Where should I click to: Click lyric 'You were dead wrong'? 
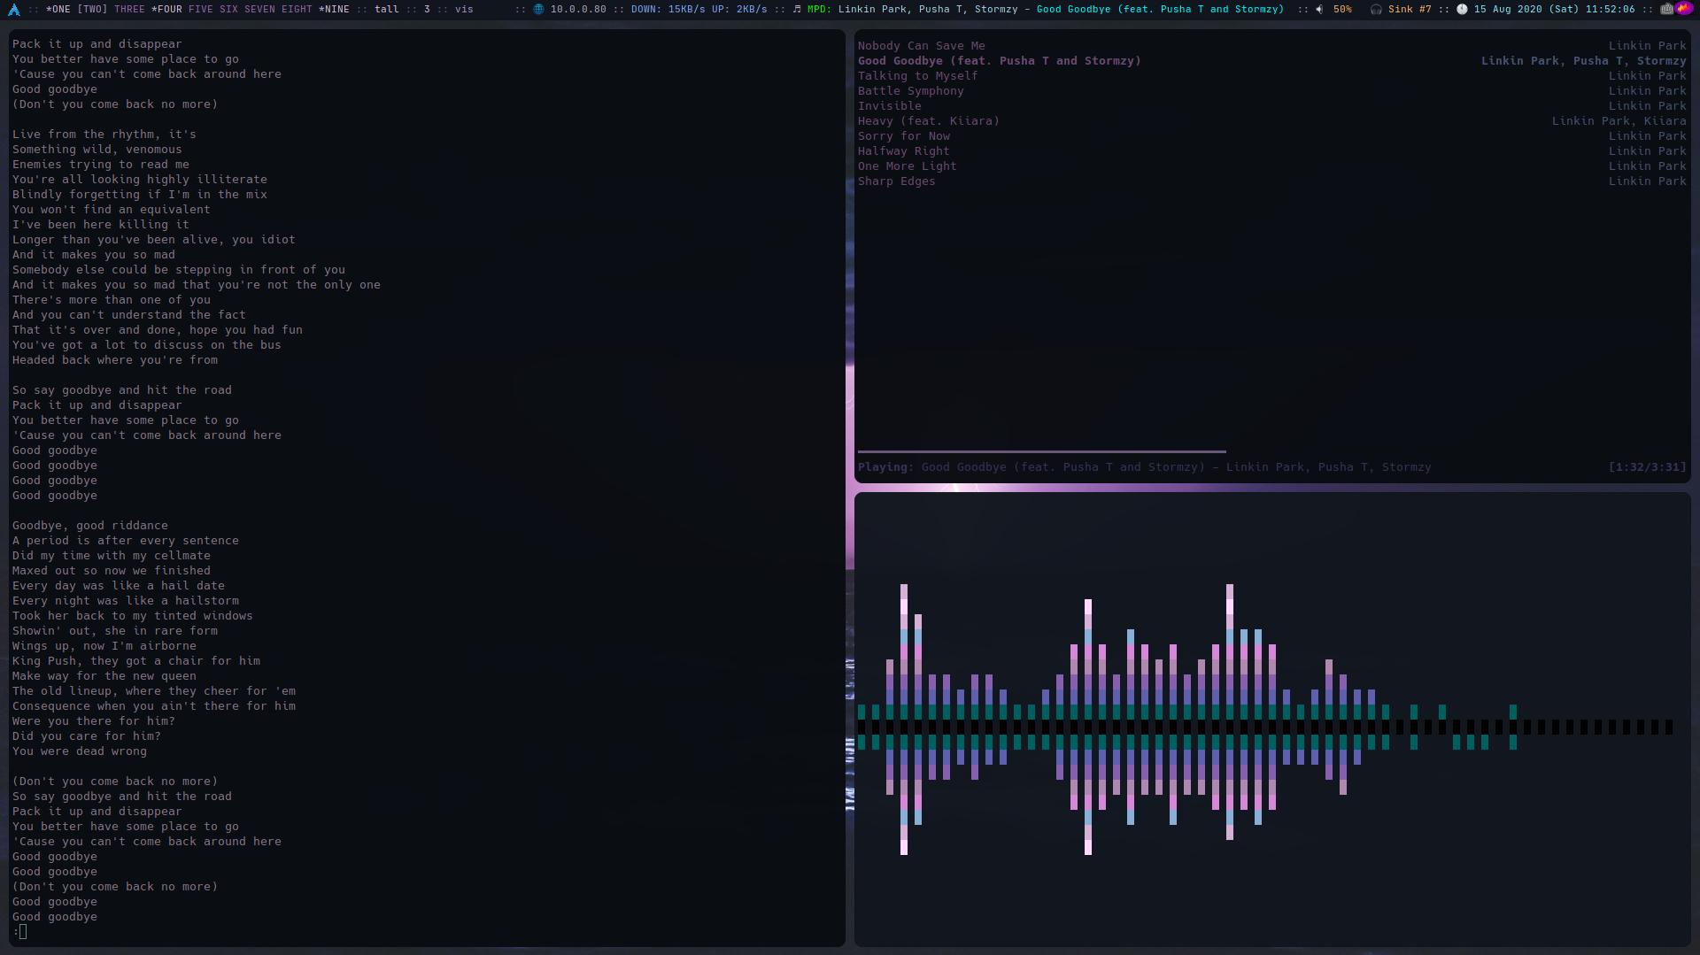[x=80, y=751]
